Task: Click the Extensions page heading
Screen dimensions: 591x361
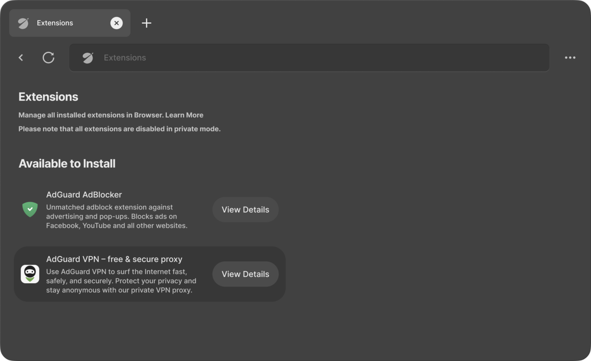Action: pos(48,97)
